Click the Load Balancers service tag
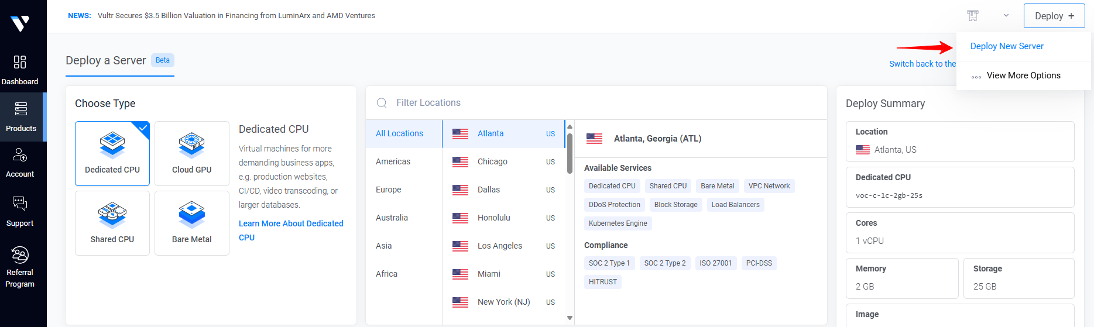This screenshot has width=1094, height=327. click(736, 205)
